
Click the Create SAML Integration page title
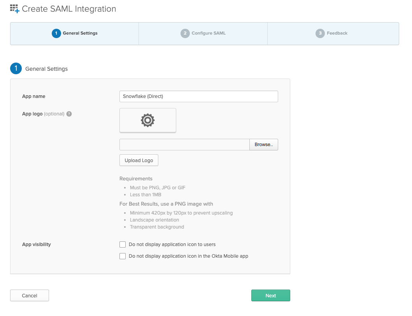69,9
